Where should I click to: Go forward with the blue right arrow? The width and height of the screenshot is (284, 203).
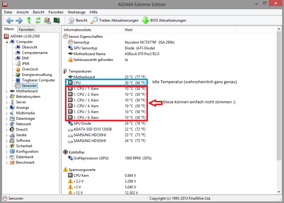[19, 20]
